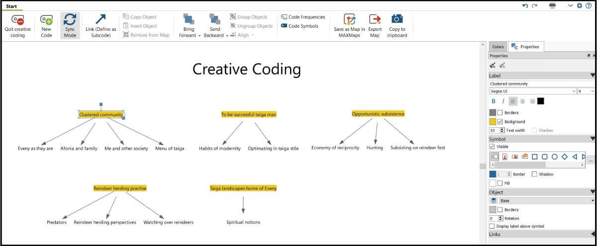Switch to the Properties tab
Viewport: 597px width, 246px height.
point(526,47)
